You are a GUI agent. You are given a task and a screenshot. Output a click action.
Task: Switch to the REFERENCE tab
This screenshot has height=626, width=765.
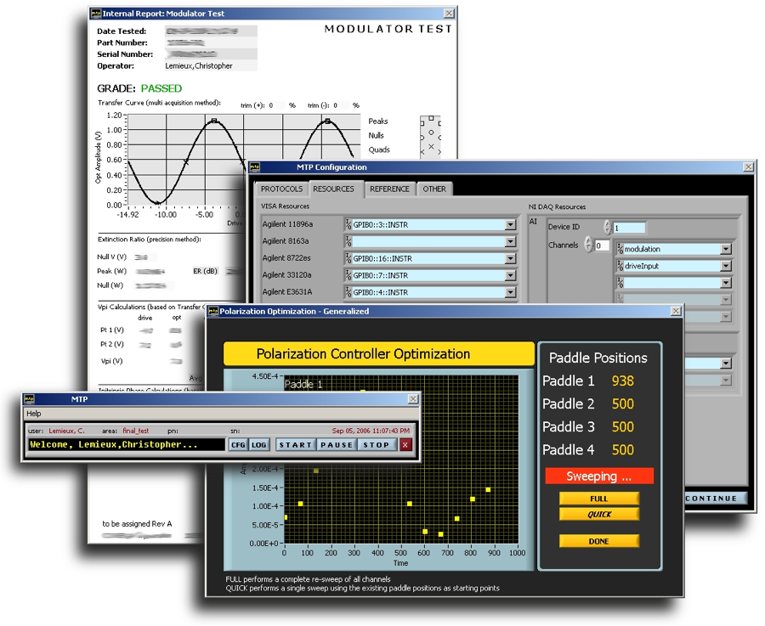pos(389,189)
